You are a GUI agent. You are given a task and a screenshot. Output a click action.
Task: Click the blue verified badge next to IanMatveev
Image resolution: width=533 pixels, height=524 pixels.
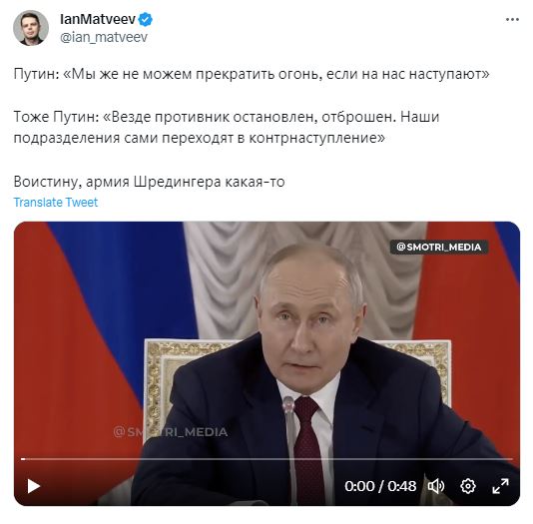[x=146, y=20]
